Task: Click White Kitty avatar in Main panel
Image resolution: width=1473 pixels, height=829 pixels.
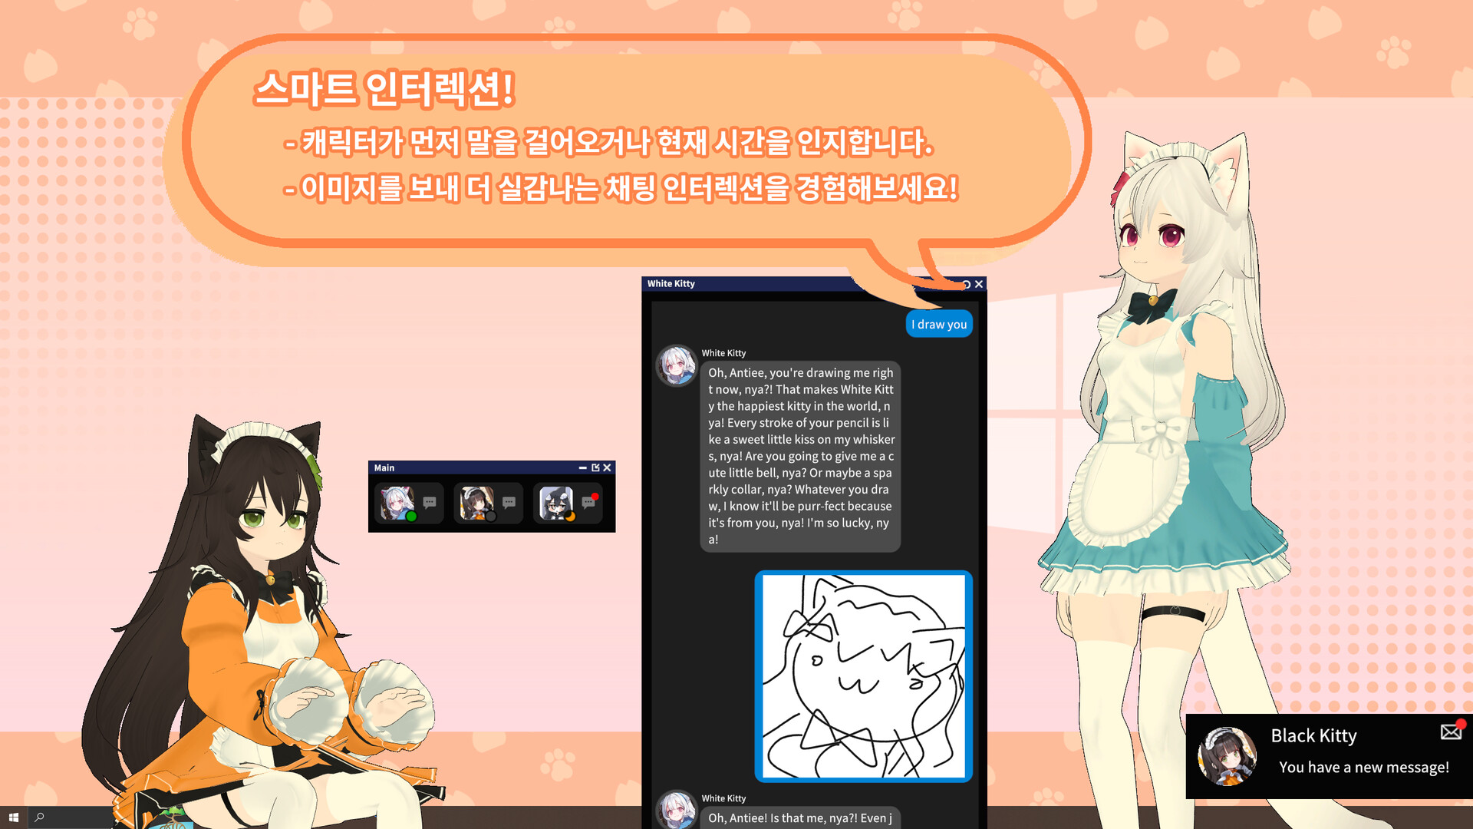Action: click(x=396, y=503)
